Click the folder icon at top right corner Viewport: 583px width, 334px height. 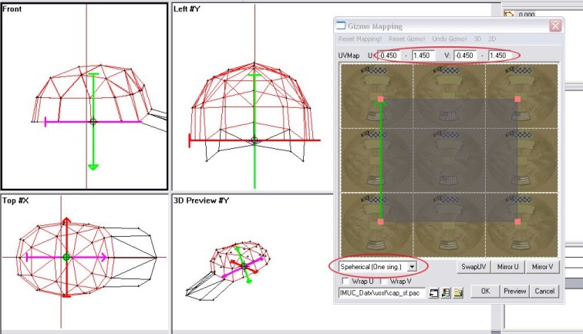(508, 14)
